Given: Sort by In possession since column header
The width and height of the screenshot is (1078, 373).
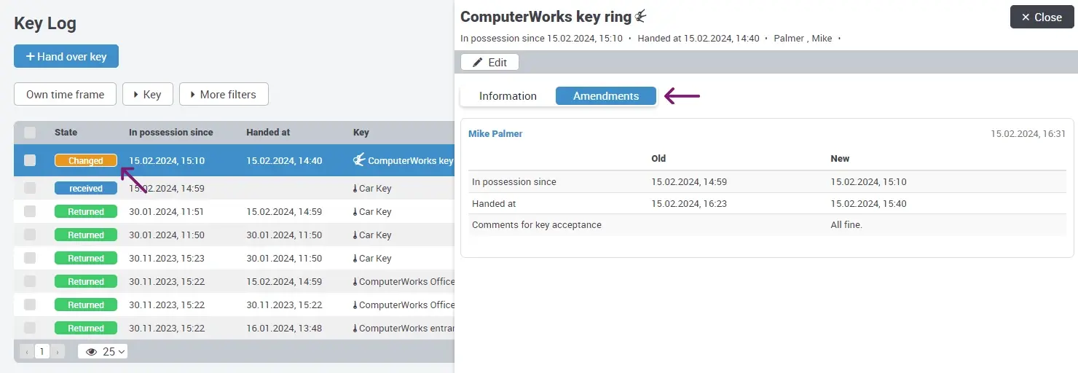Looking at the screenshot, I should coord(171,133).
